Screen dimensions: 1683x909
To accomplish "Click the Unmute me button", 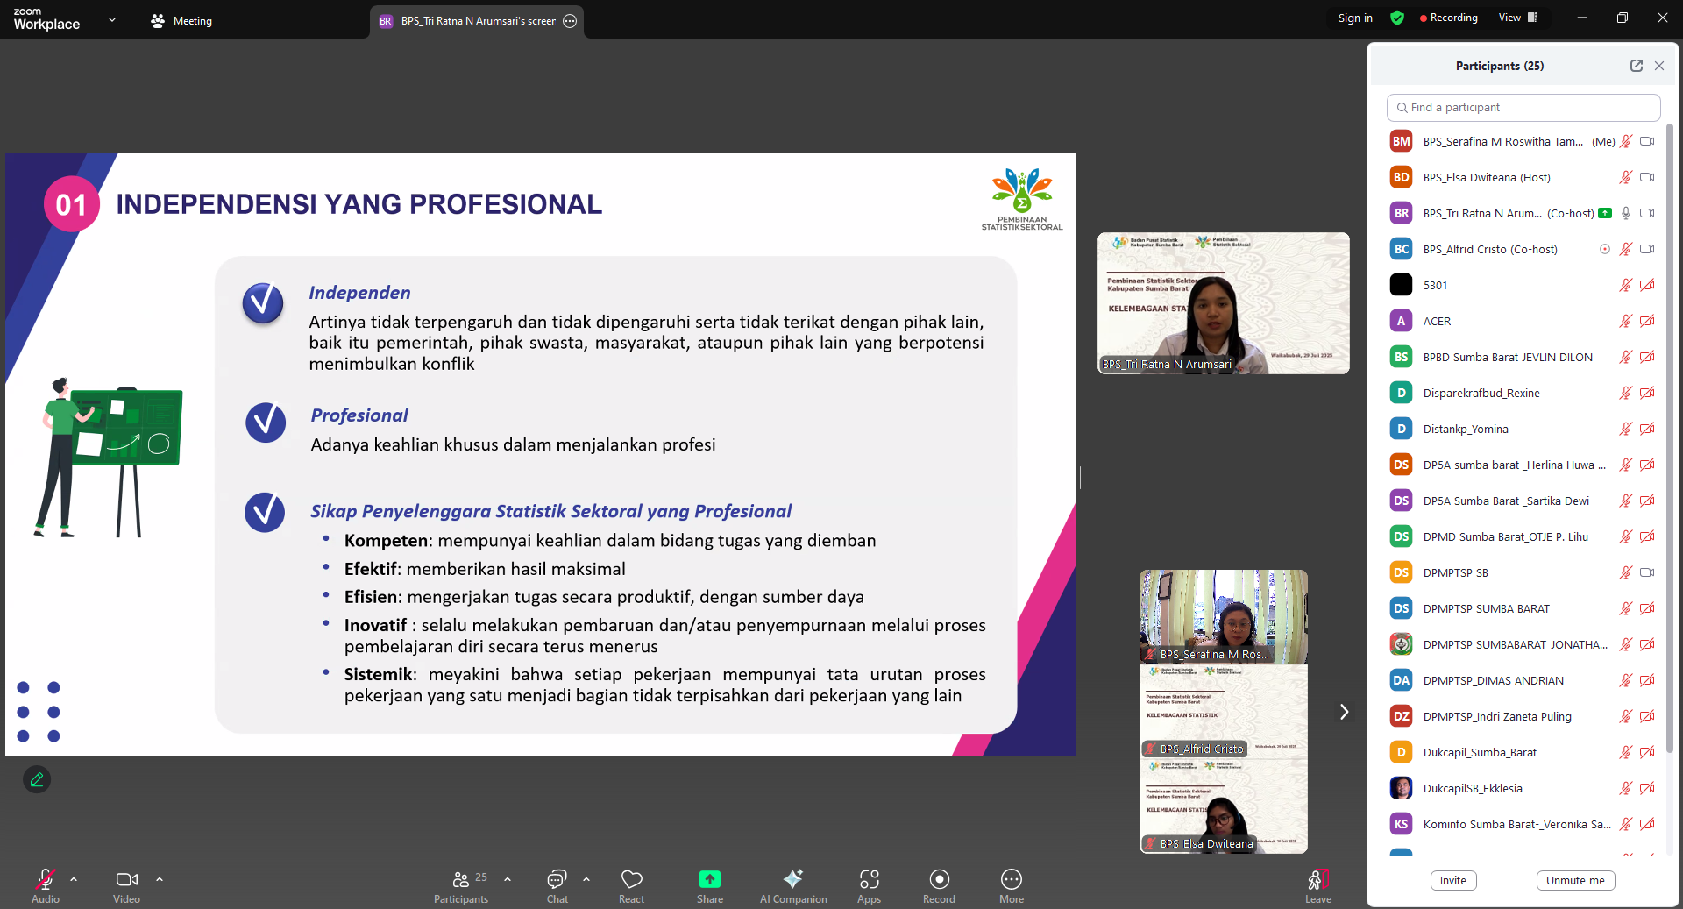I will (x=1575, y=881).
